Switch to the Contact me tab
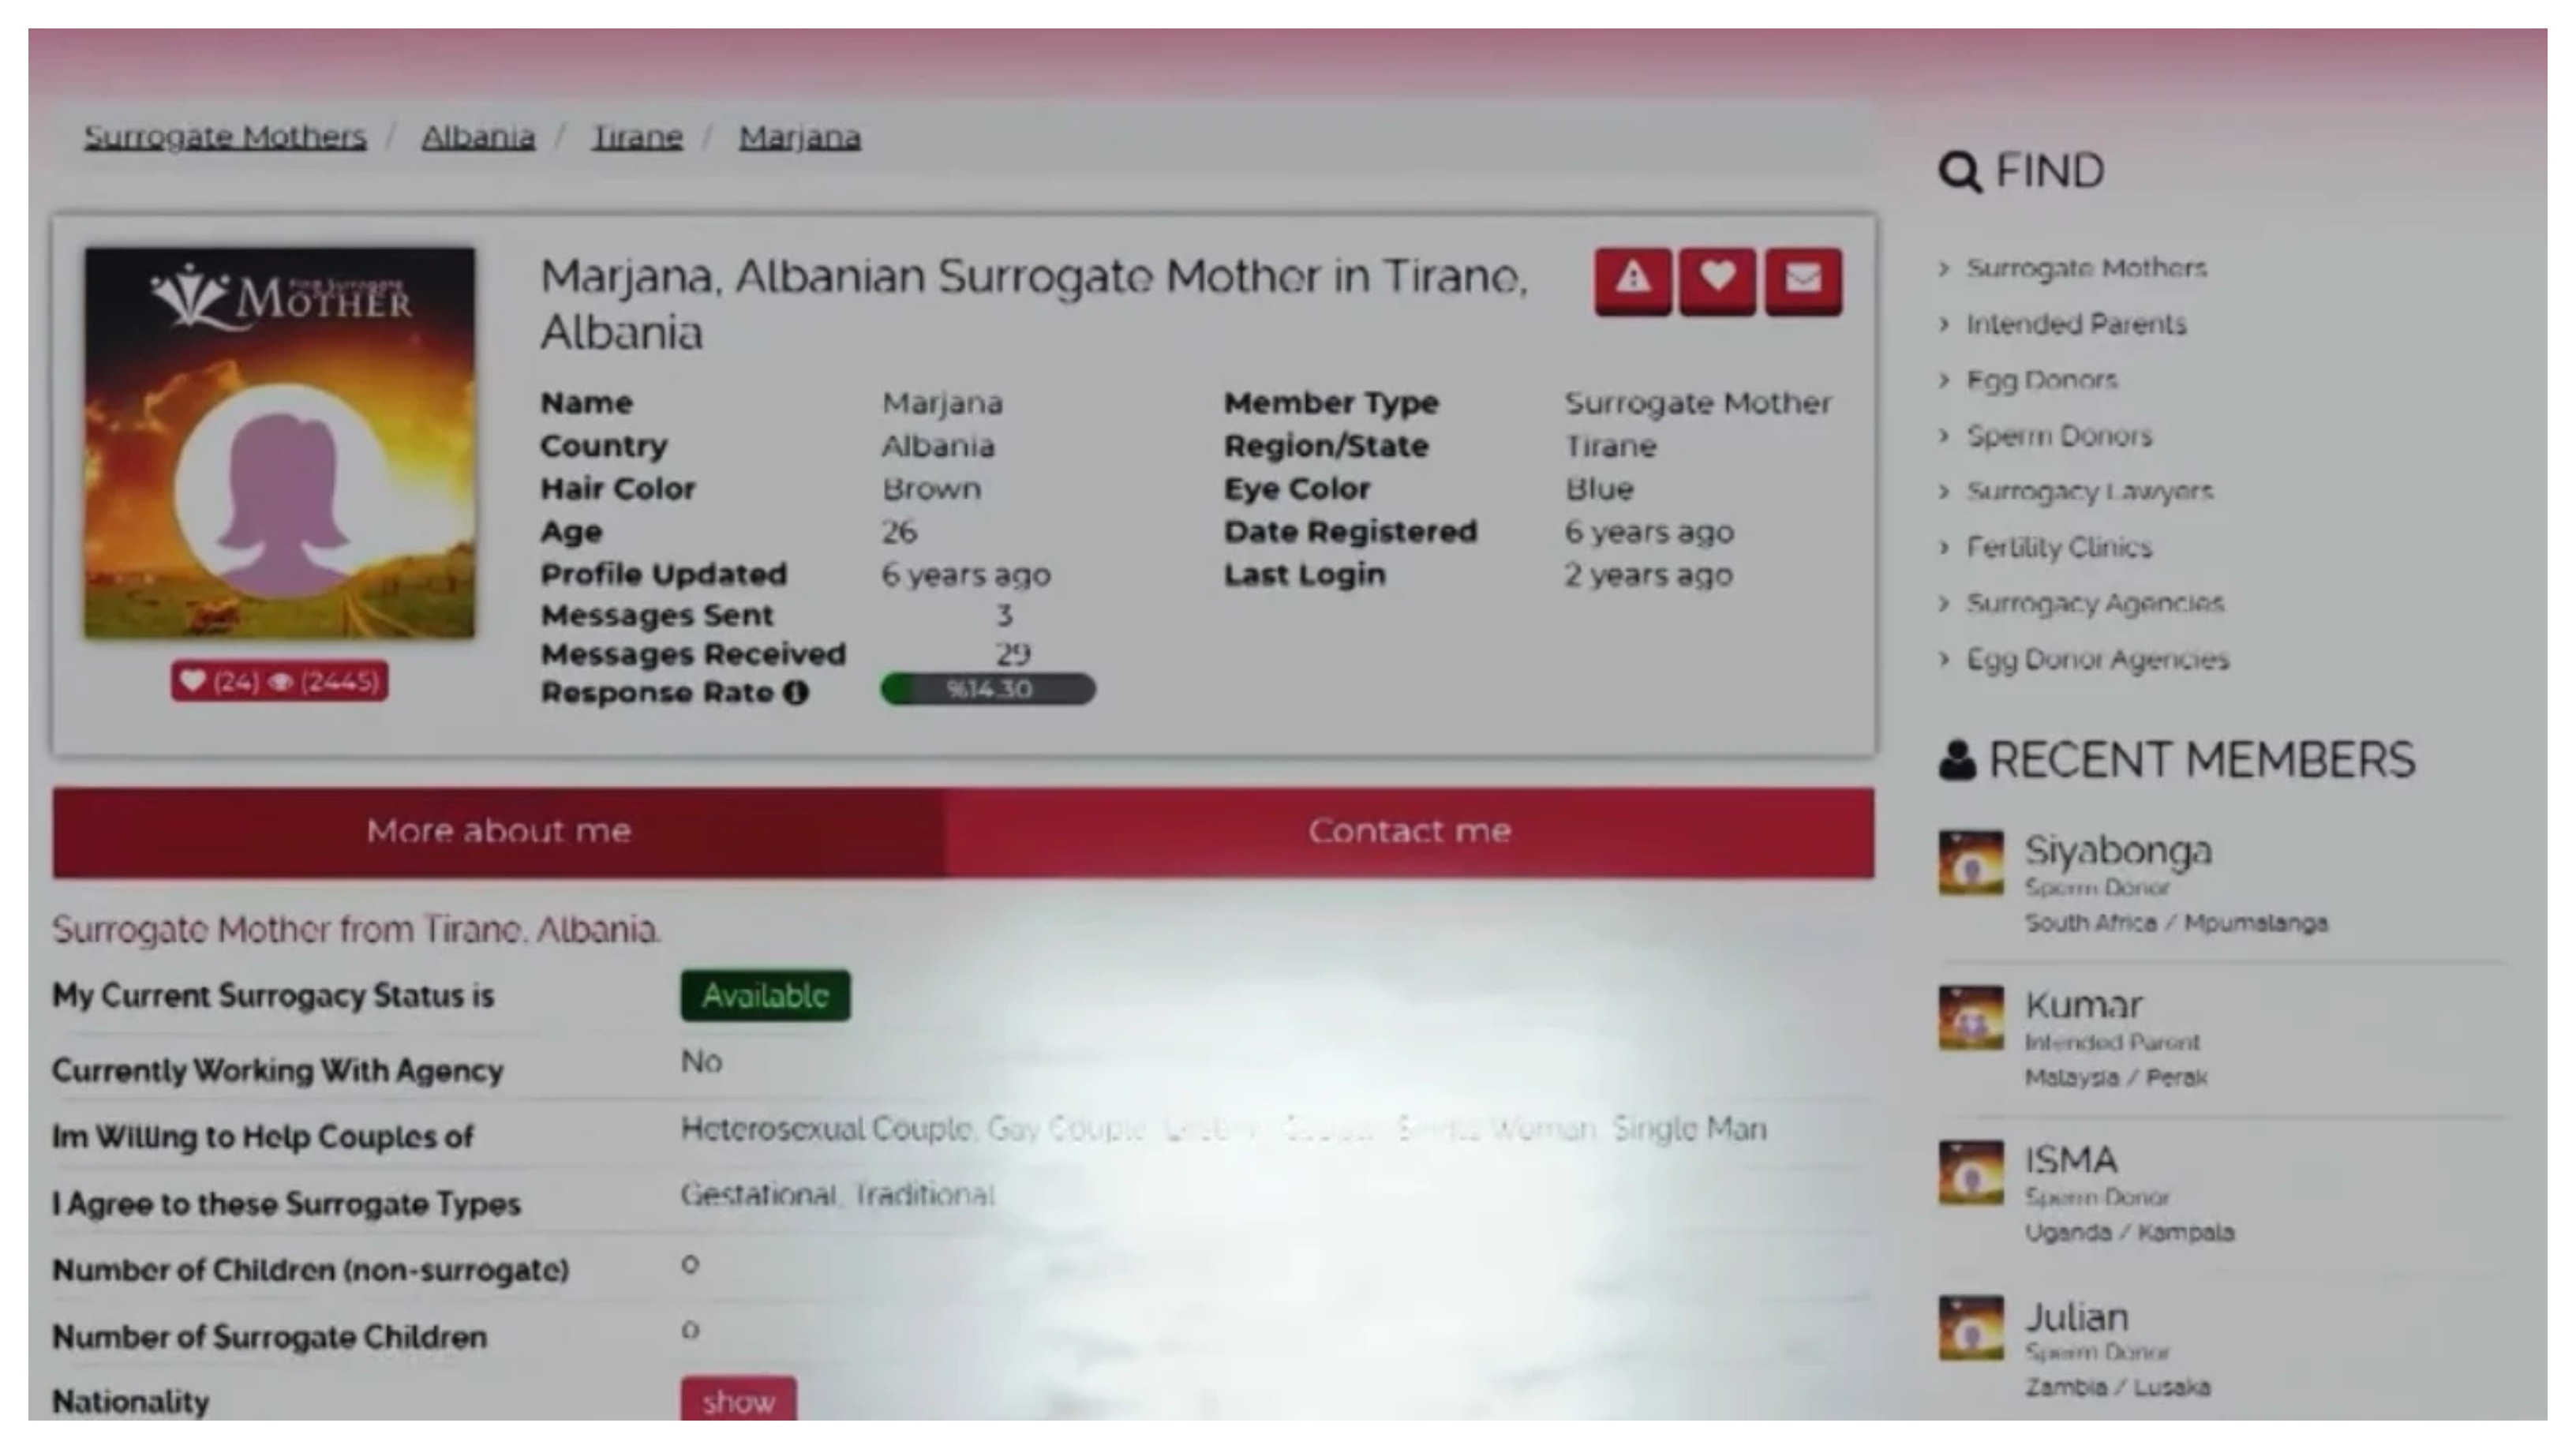Viewport: 2576px width, 1449px height. coord(1408,832)
